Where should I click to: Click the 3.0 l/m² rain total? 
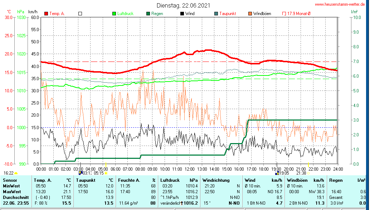(x=337, y=203)
